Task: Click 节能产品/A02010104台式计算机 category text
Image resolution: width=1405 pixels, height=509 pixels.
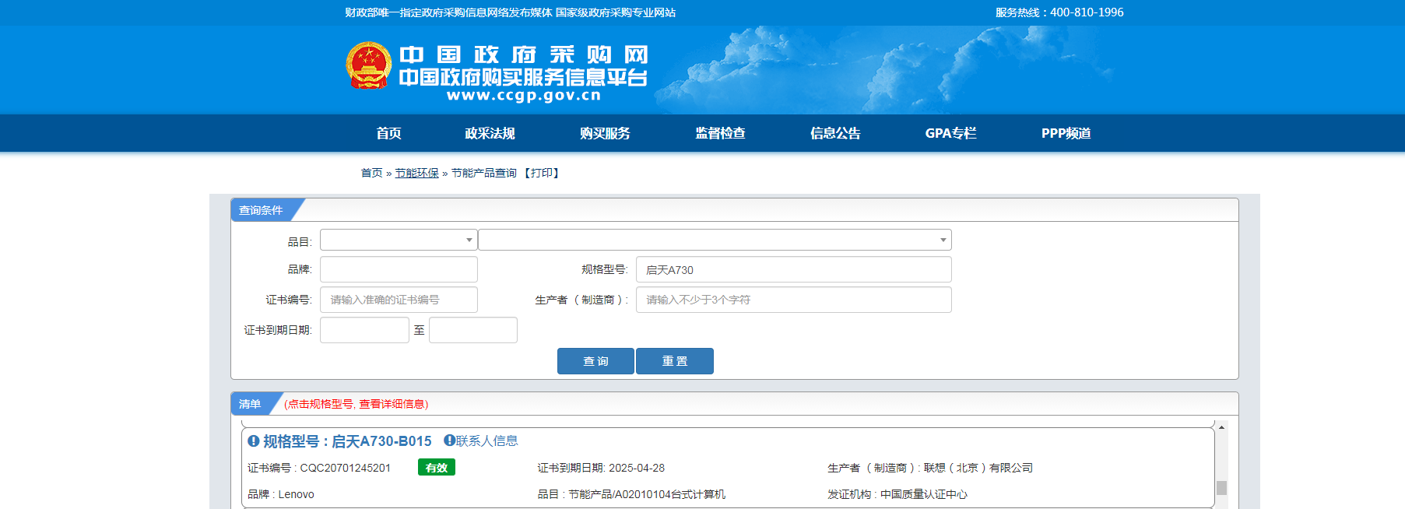Action: 647,494
